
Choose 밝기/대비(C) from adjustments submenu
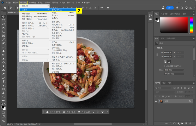click(63, 10)
